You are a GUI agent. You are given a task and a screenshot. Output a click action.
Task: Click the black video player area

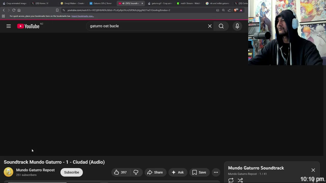(124, 94)
